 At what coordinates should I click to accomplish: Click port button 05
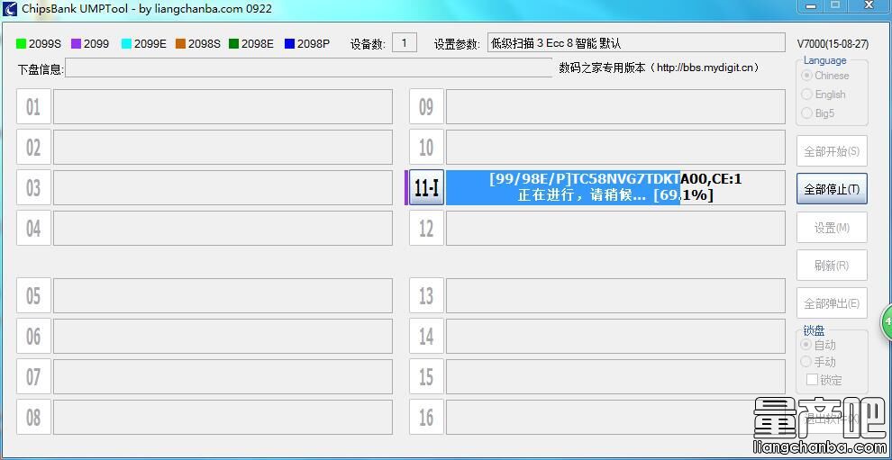[33, 295]
